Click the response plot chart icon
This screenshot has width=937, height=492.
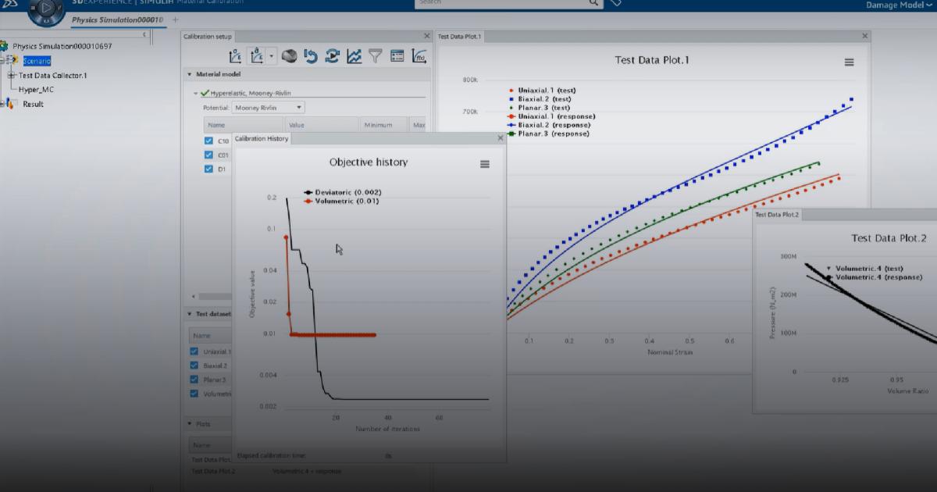(x=354, y=55)
